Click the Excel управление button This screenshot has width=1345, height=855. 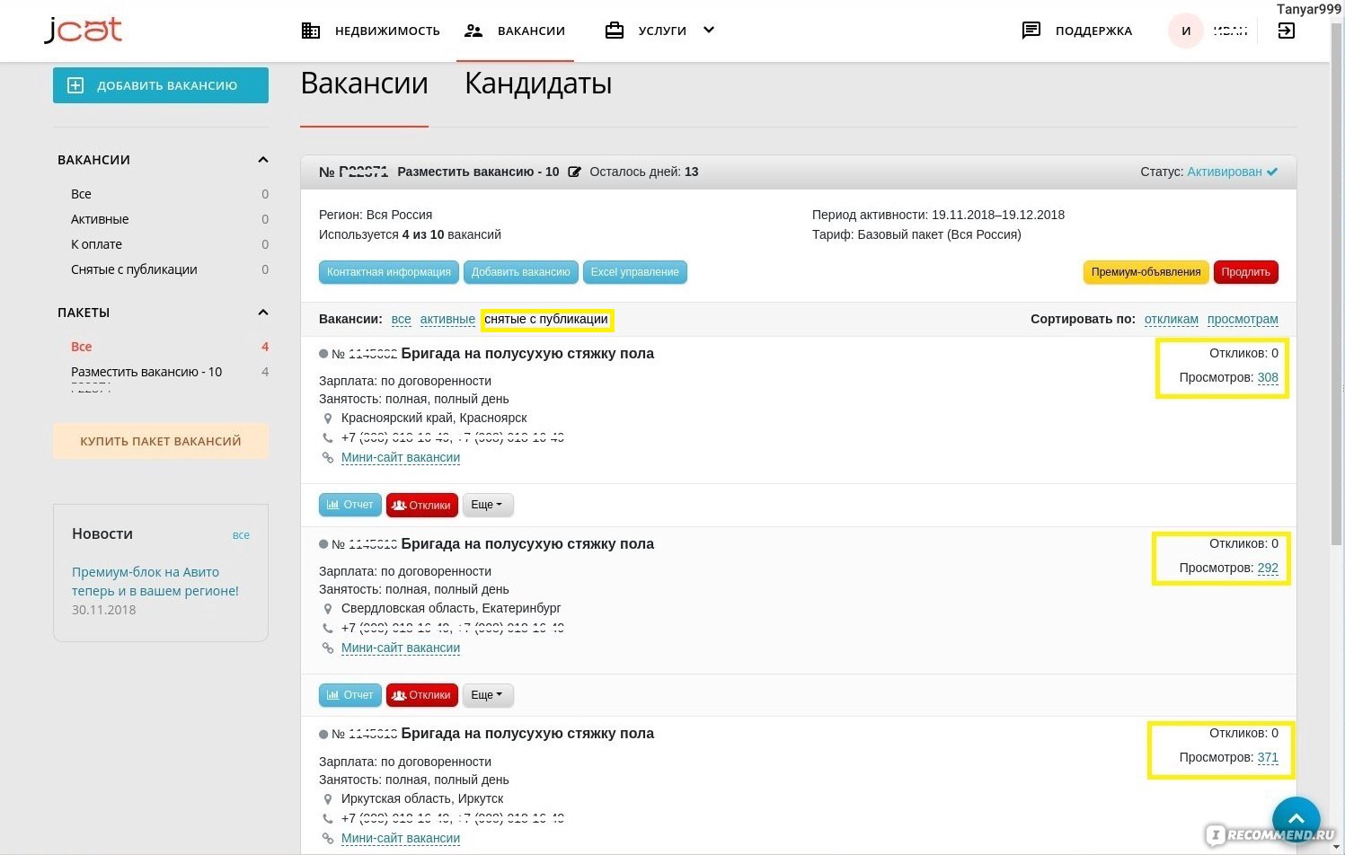click(635, 272)
